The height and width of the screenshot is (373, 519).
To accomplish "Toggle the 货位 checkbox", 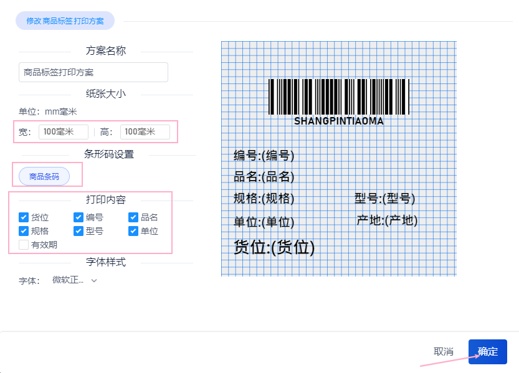I will (x=24, y=217).
